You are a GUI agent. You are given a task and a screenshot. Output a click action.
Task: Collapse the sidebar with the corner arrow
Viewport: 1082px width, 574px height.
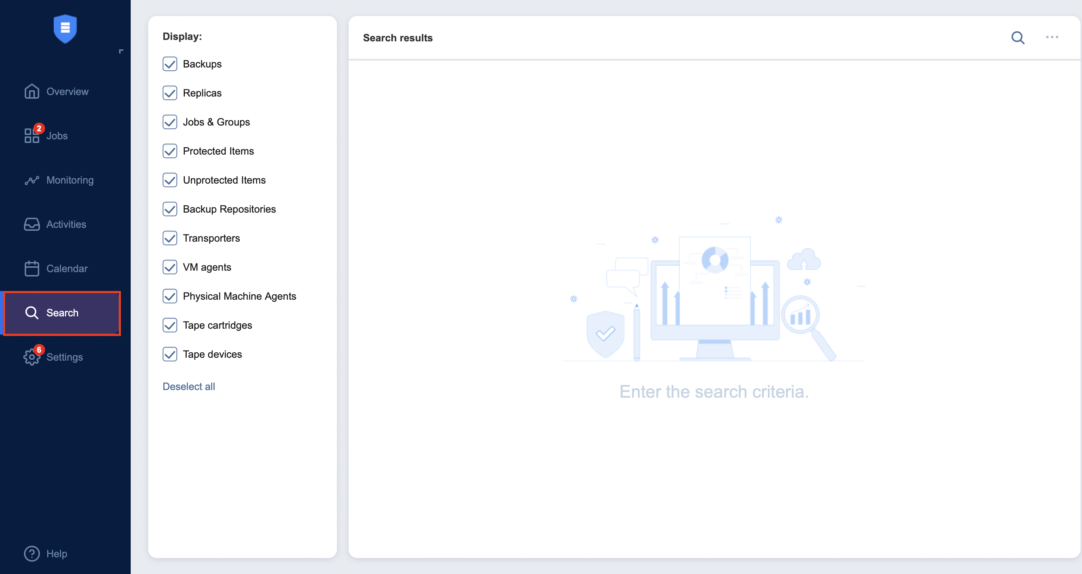pos(121,51)
